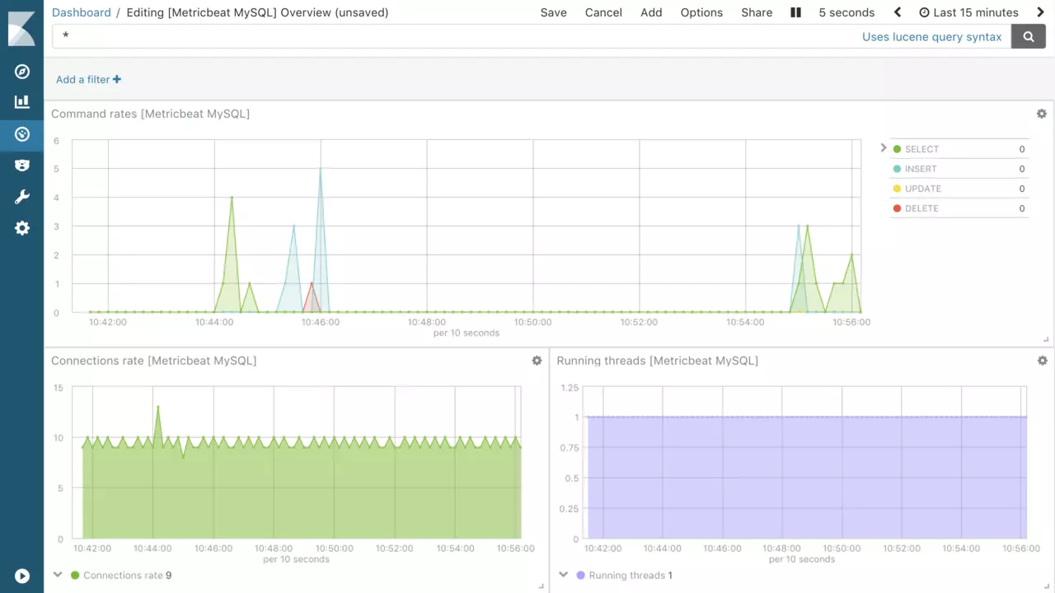Toggle the SELECT series in legend
This screenshot has width=1055, height=593.
[x=921, y=149]
